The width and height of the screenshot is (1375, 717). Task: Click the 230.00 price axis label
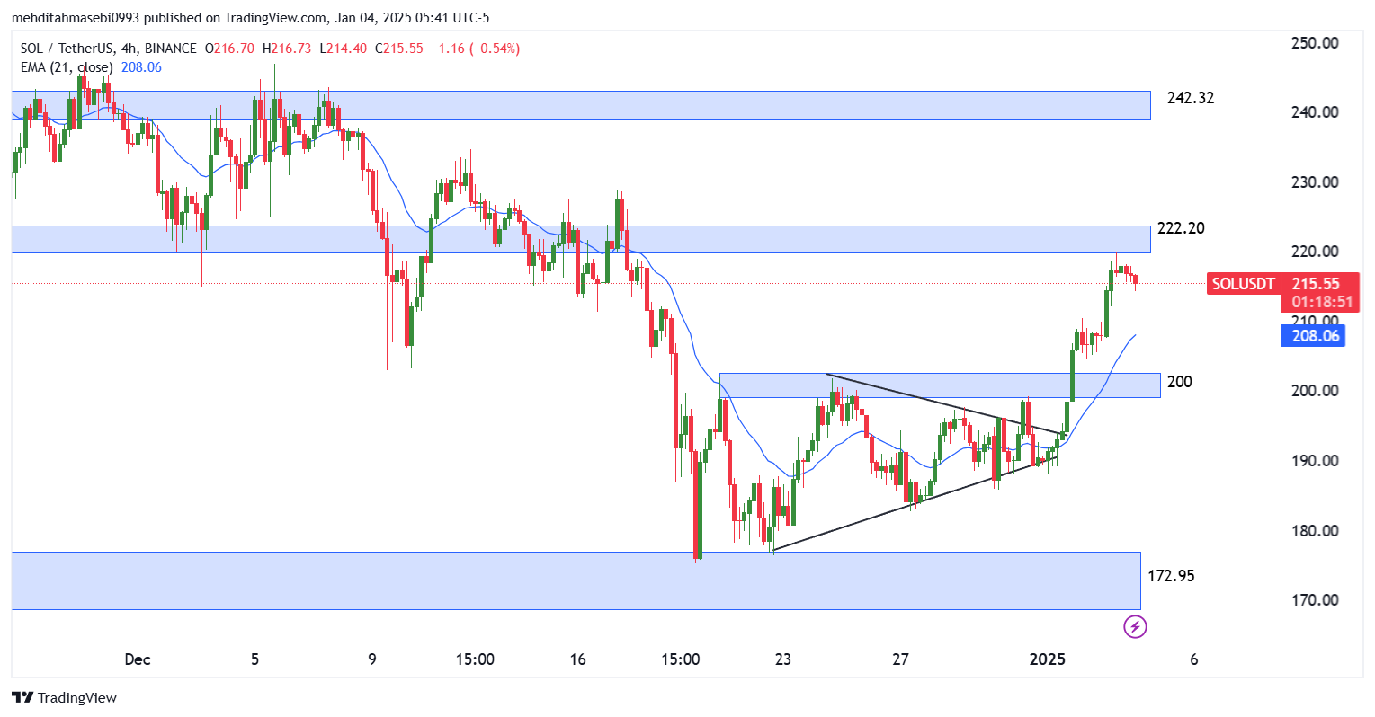pyautogui.click(x=1315, y=182)
